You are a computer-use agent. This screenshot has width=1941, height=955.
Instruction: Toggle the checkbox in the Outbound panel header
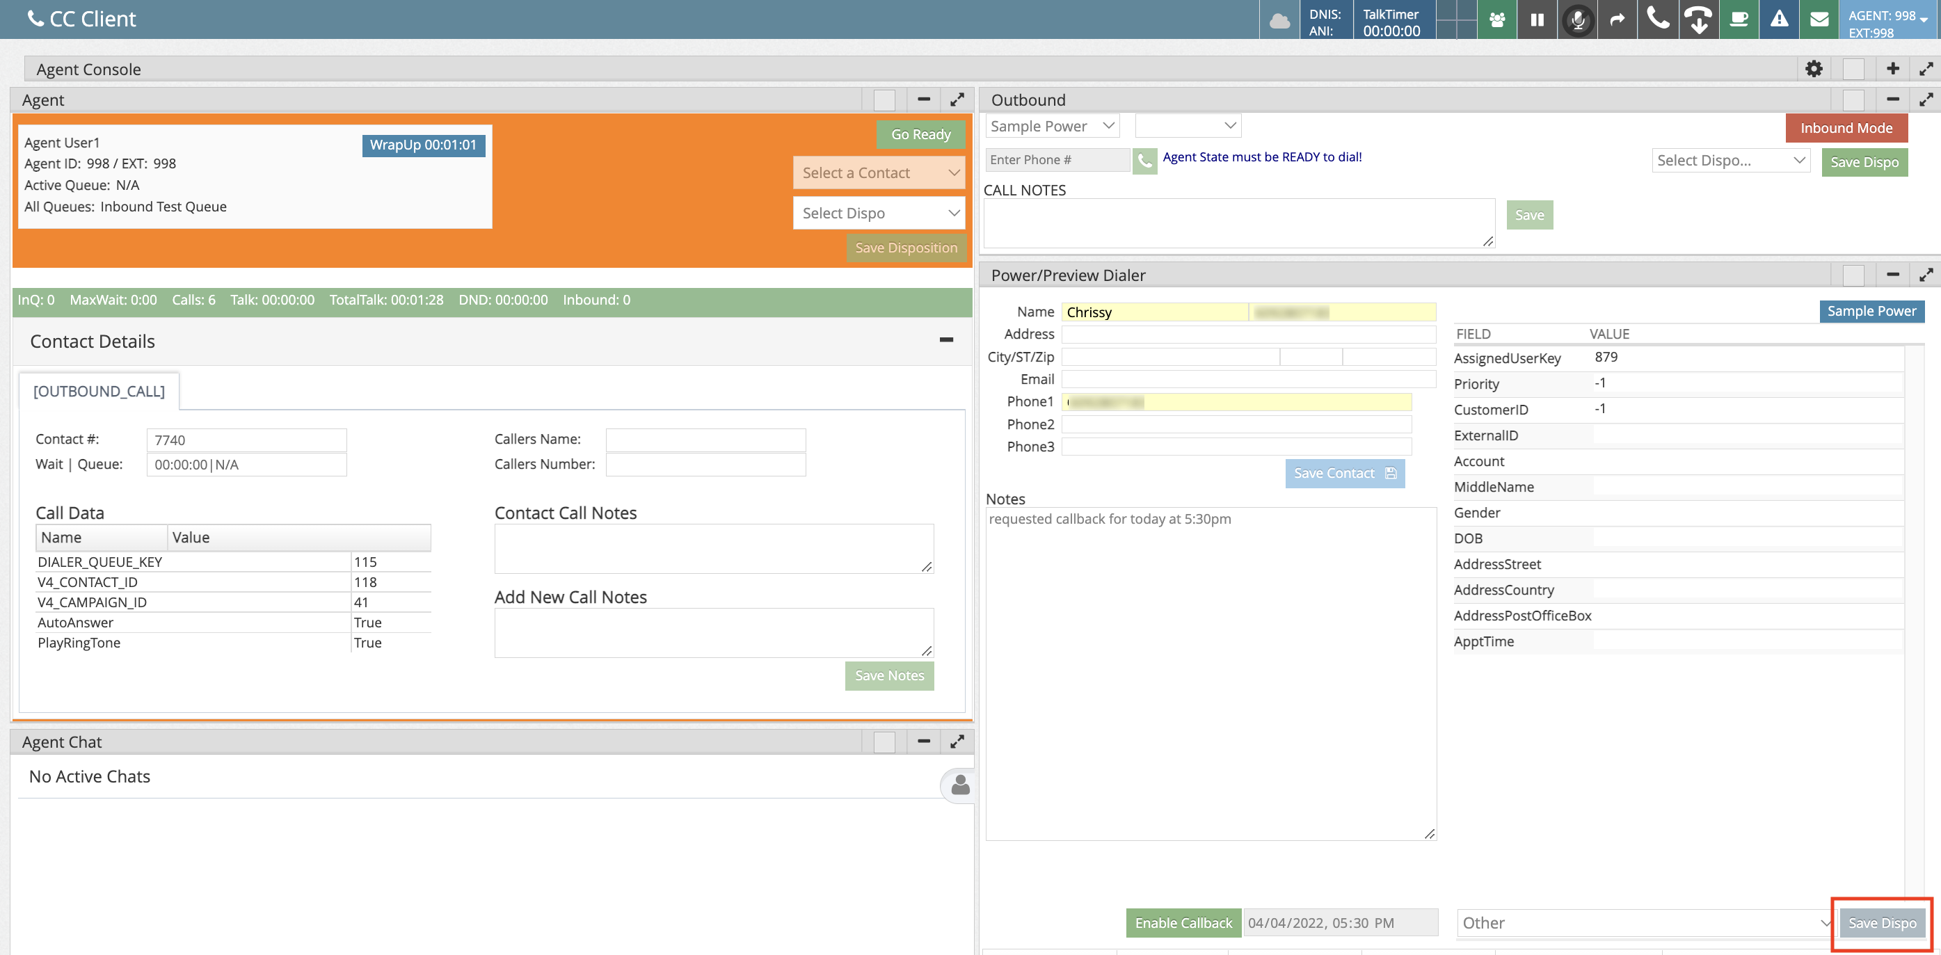1853,100
